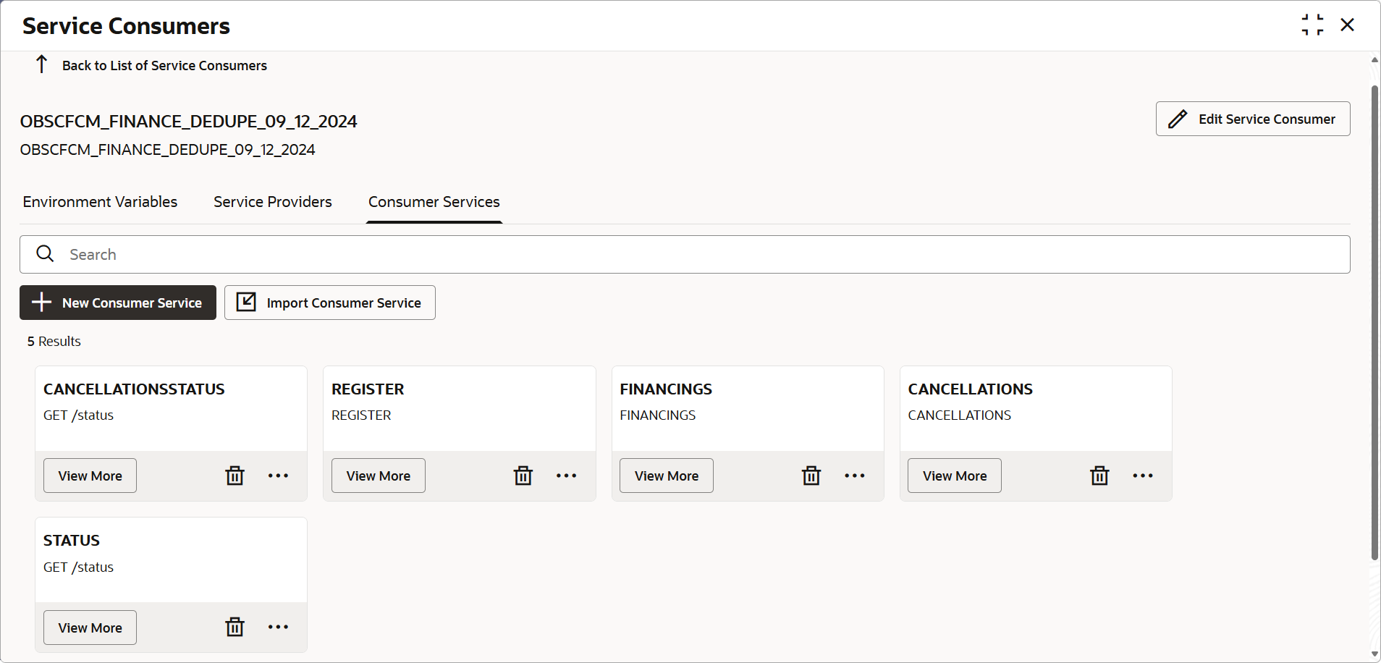Delete the REGISTER consumer service

(x=523, y=476)
